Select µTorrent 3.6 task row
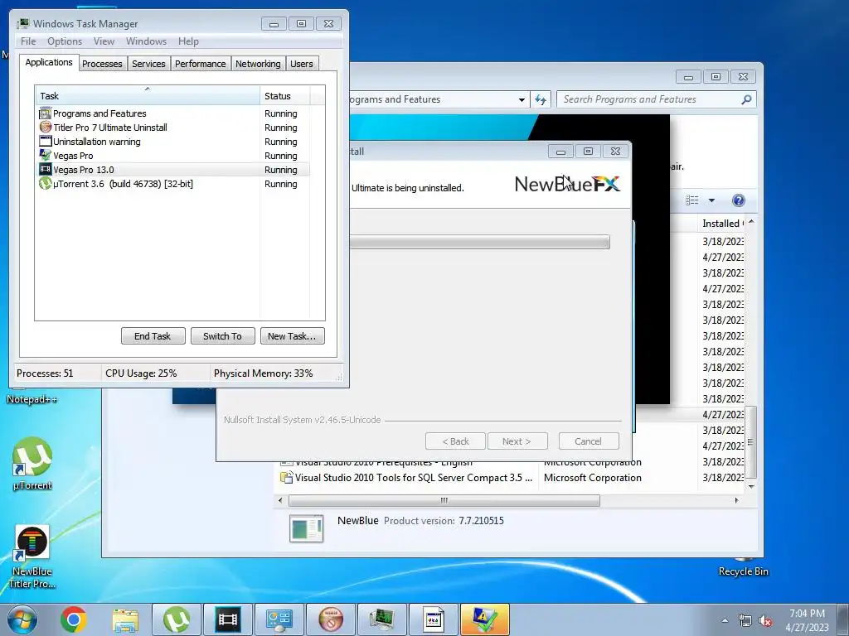The height and width of the screenshot is (636, 849). click(x=173, y=184)
